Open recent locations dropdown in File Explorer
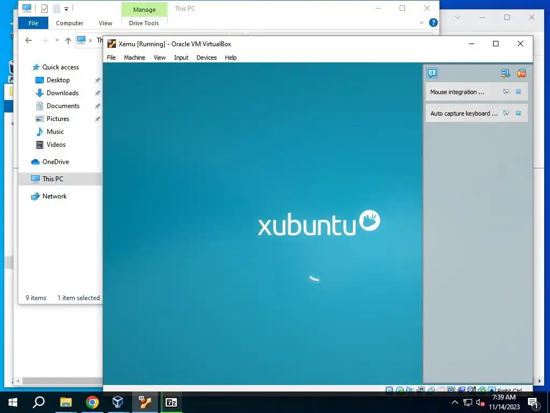Viewport: 550px width, 413px height. pyautogui.click(x=57, y=40)
